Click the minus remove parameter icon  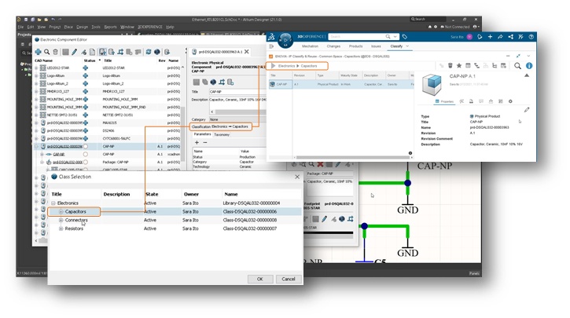click(x=205, y=142)
